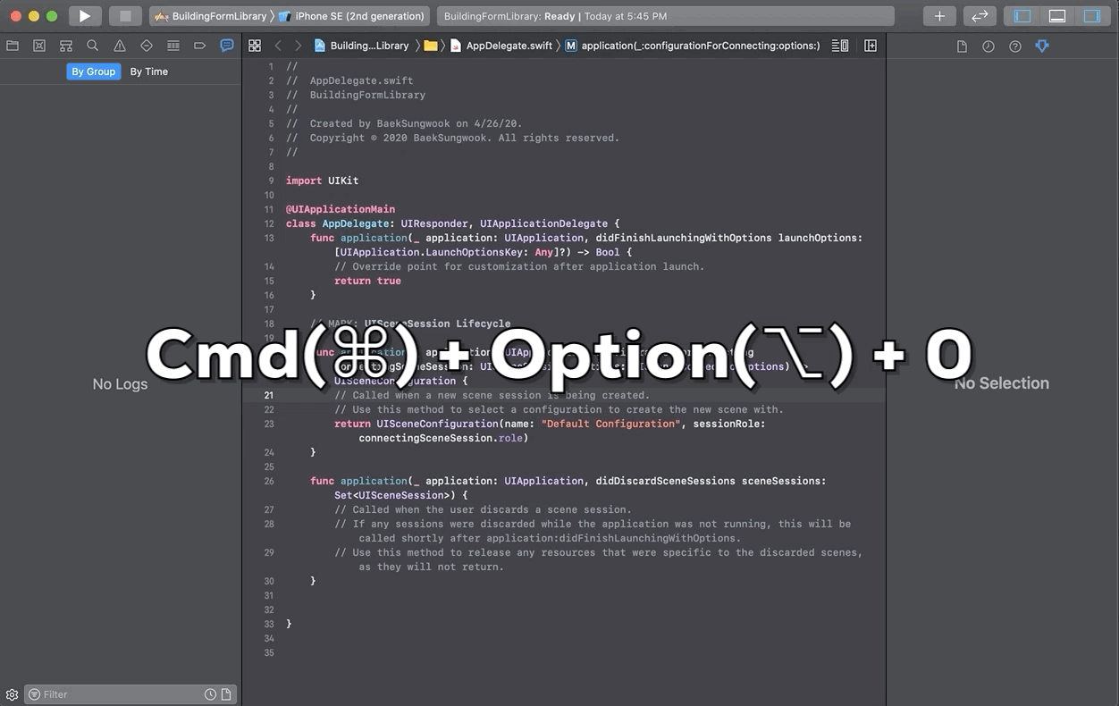
Task: Toggle the debug area visibility button
Action: (x=1057, y=15)
